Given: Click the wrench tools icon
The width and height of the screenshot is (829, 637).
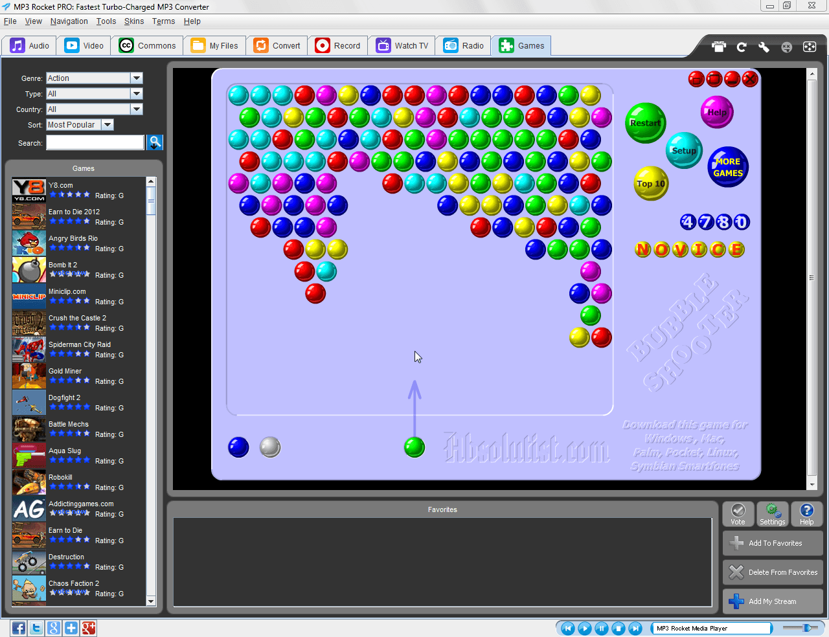Looking at the screenshot, I should point(764,47).
